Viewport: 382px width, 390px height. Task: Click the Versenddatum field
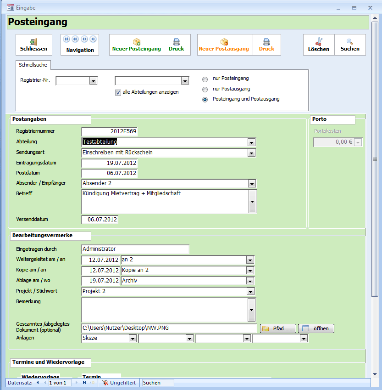100,220
